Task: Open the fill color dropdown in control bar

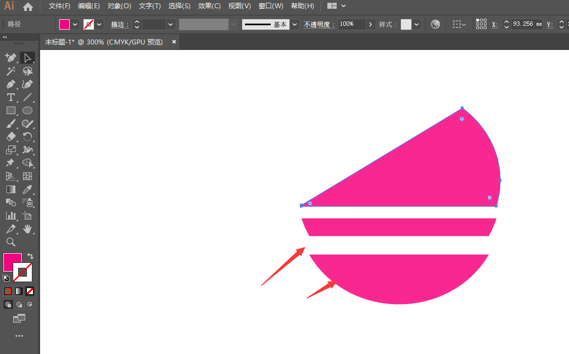Action: pyautogui.click(x=75, y=25)
